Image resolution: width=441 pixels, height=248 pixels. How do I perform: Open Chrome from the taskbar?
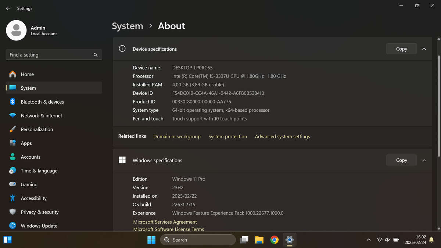(x=275, y=240)
